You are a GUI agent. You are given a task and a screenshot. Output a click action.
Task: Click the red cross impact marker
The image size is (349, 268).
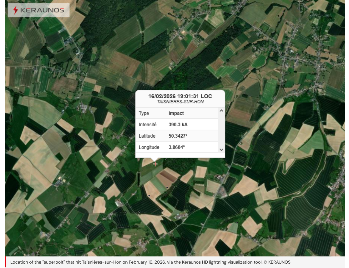tap(155, 164)
